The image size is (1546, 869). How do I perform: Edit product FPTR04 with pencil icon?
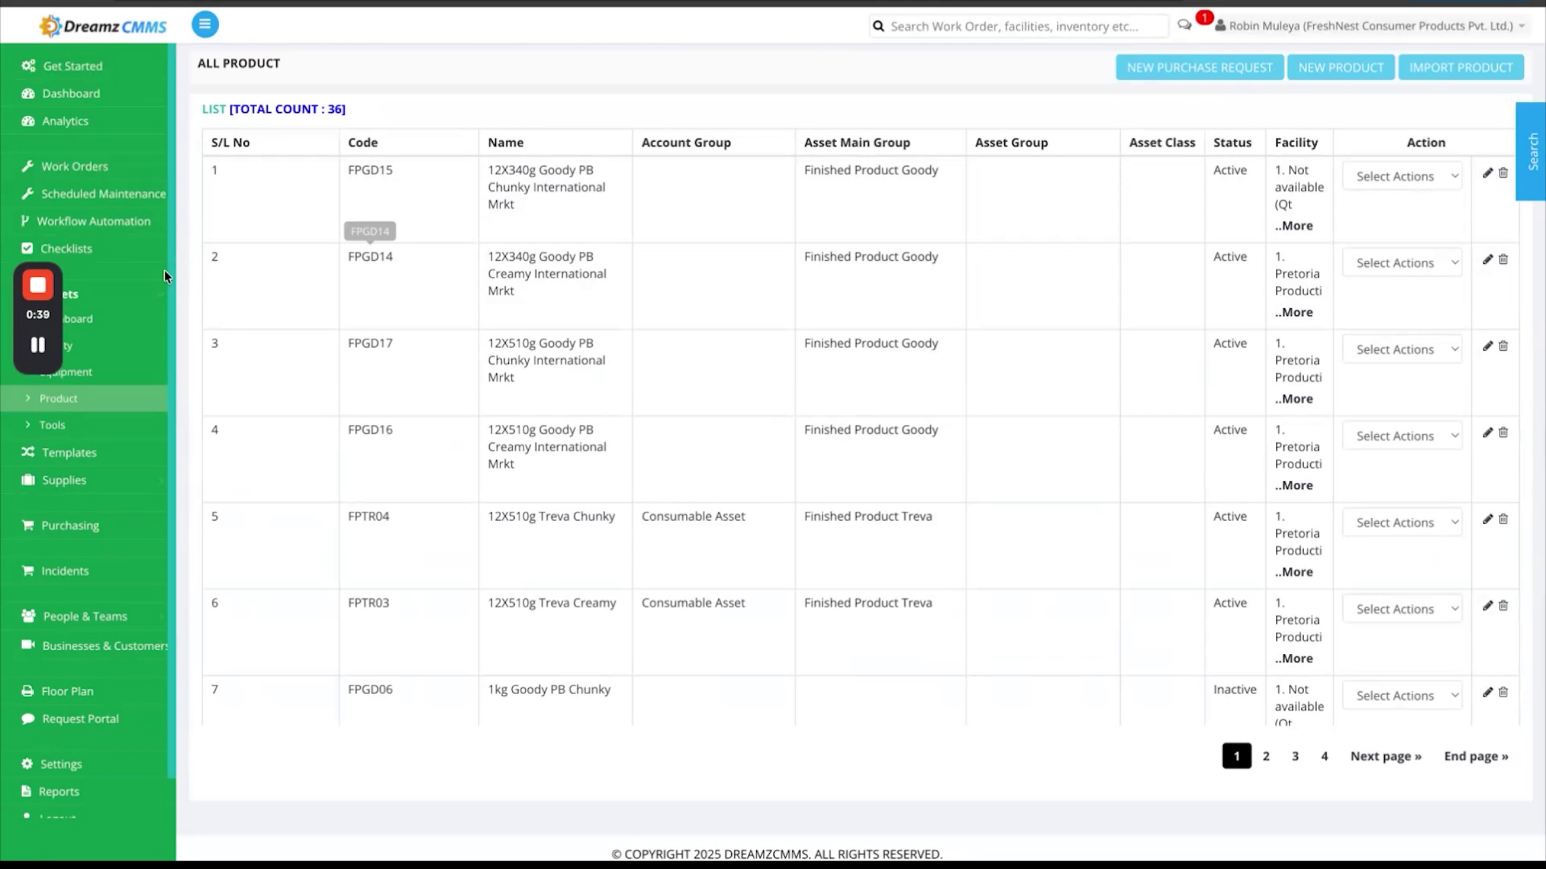click(1487, 519)
